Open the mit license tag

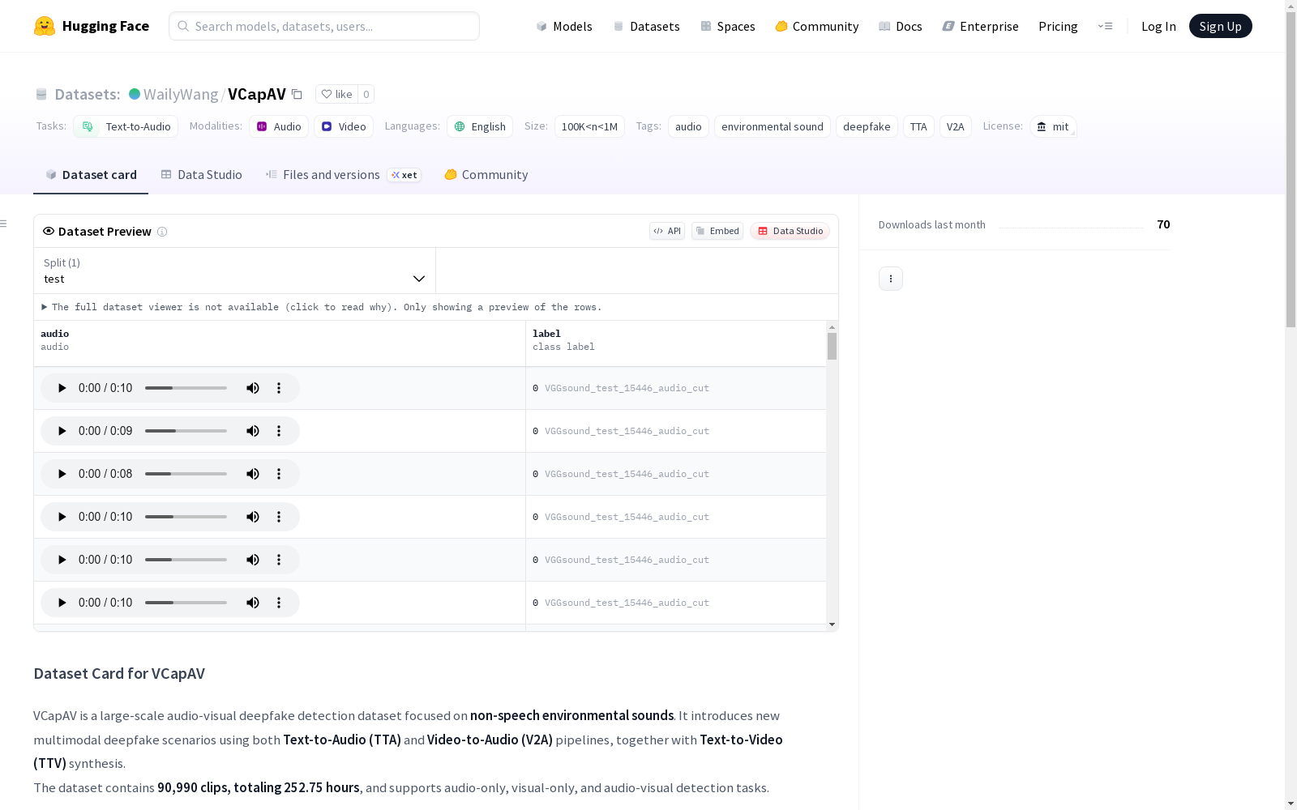(x=1053, y=126)
